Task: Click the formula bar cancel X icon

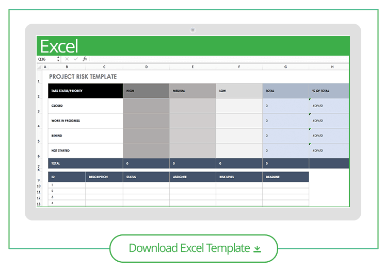Action: (67, 59)
